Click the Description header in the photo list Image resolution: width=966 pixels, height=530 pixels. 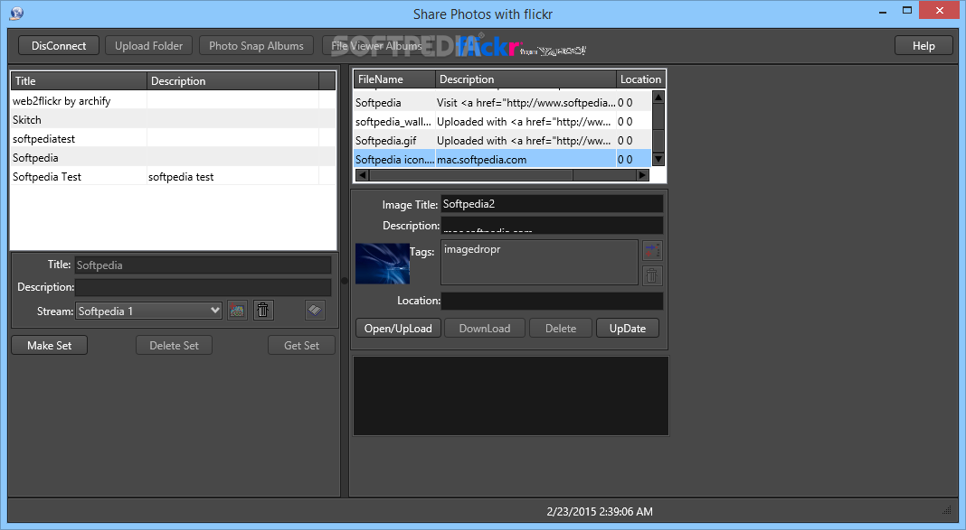526,79
